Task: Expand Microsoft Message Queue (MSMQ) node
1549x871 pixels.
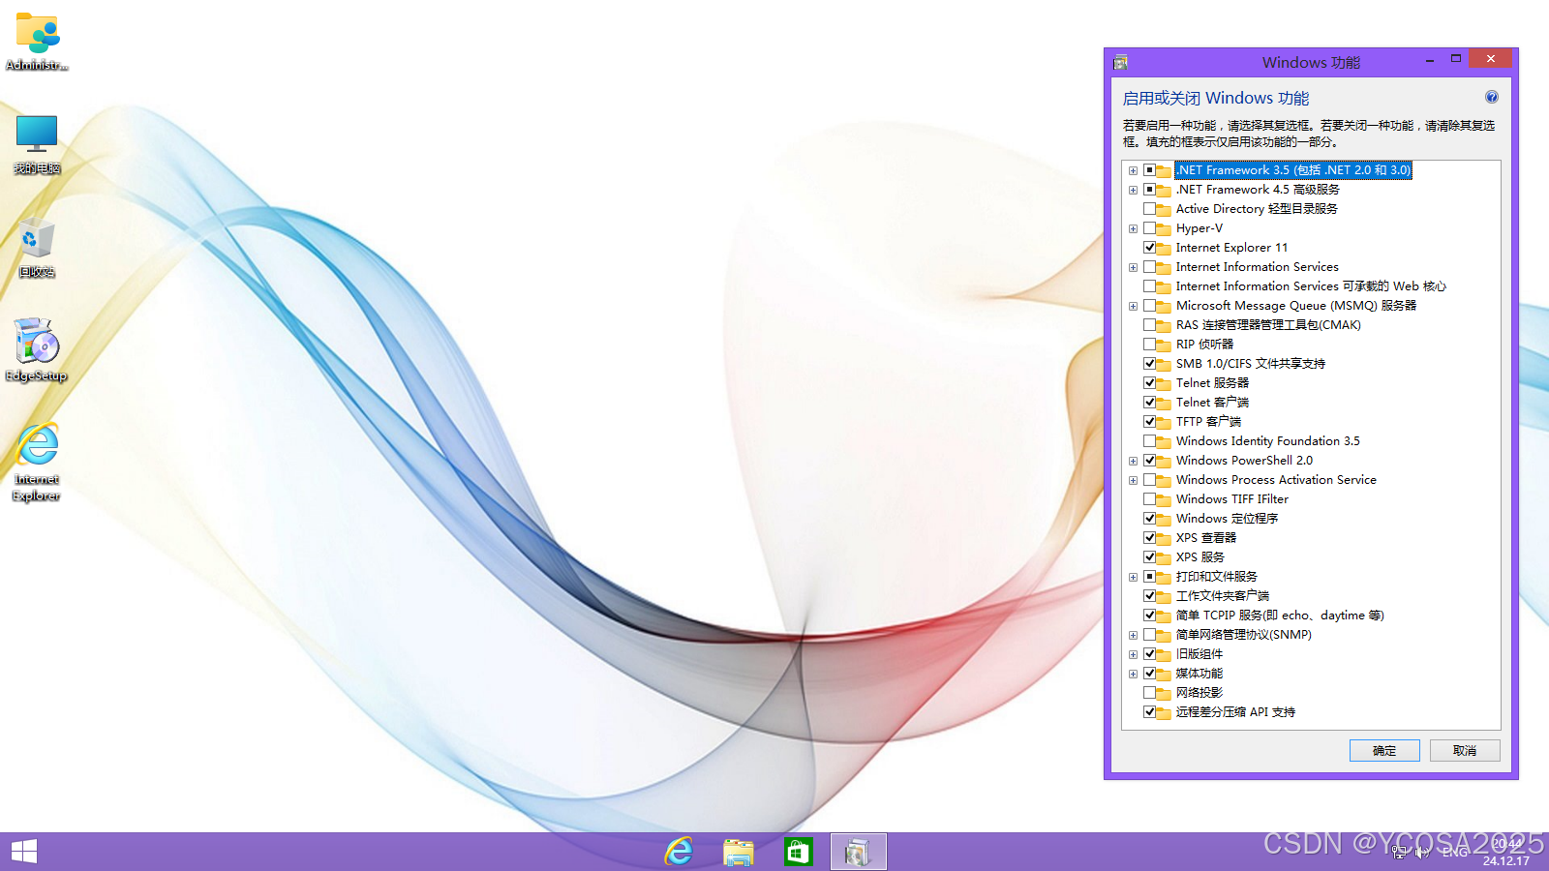Action: point(1133,306)
